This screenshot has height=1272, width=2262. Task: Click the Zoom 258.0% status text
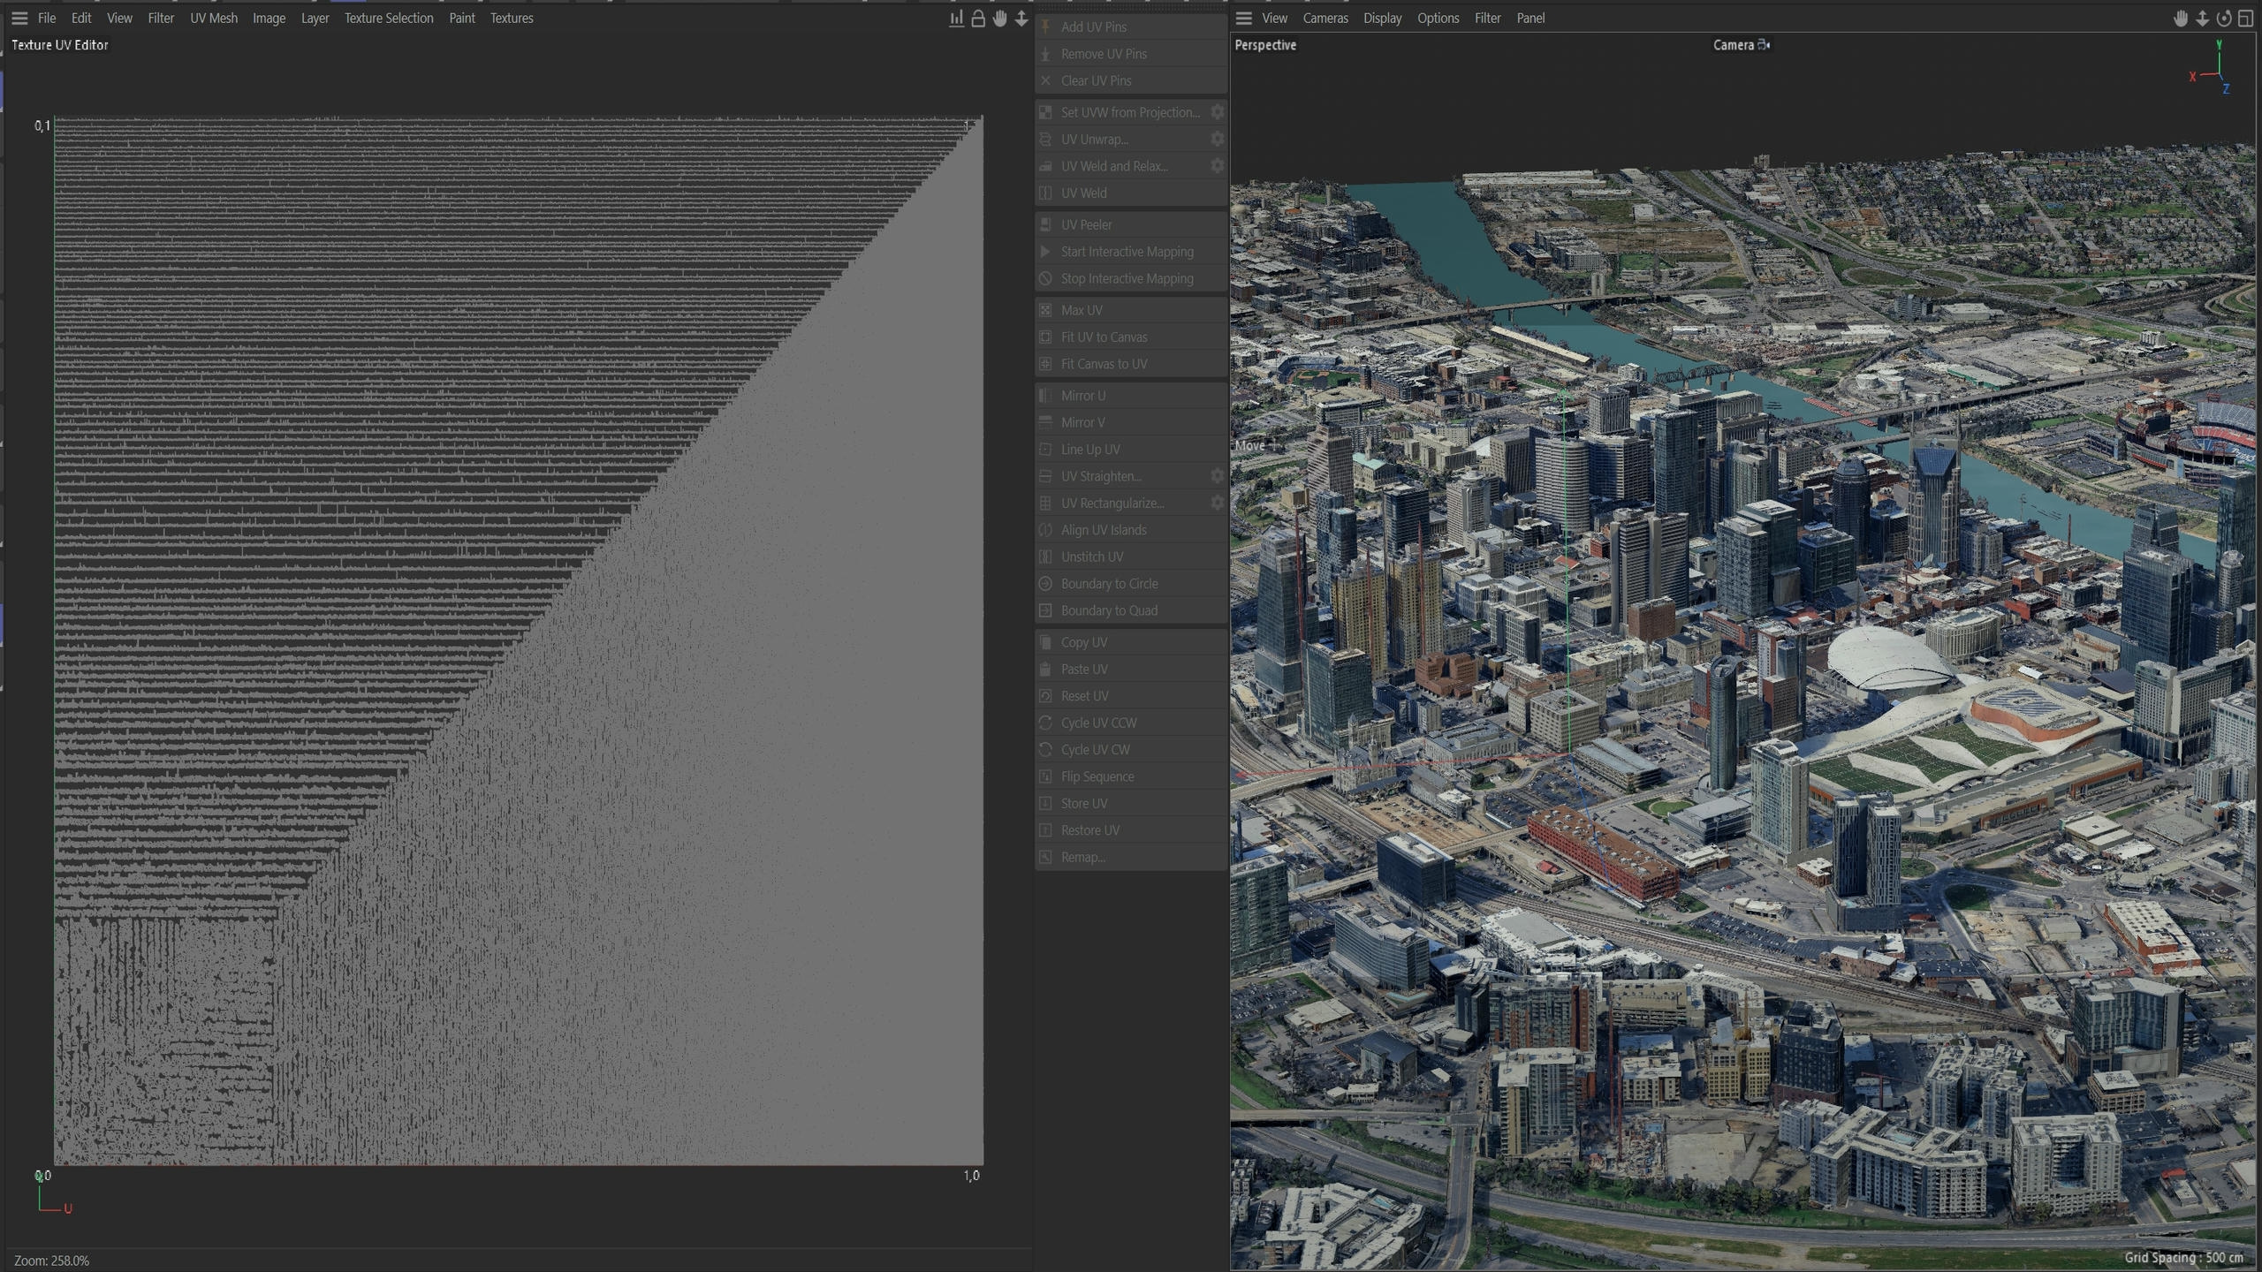[x=51, y=1261]
